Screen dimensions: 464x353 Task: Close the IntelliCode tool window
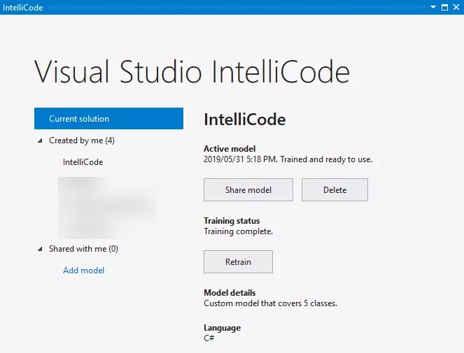pos(456,7)
